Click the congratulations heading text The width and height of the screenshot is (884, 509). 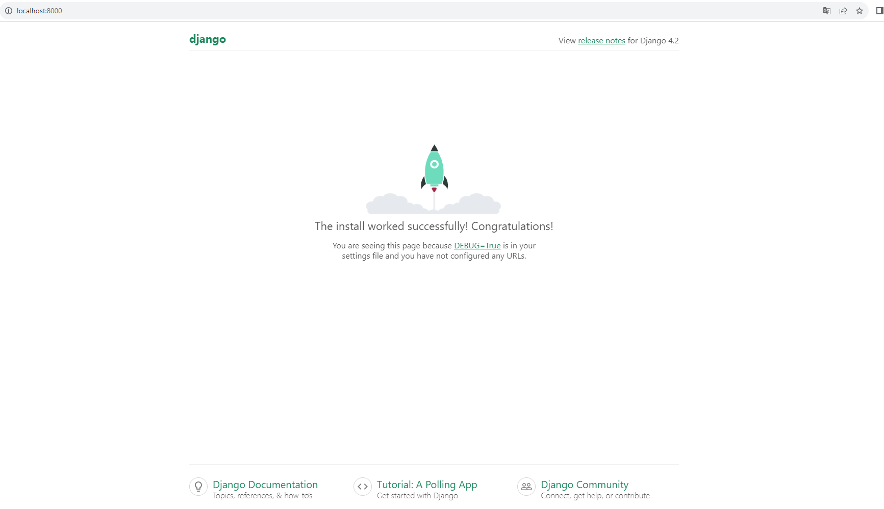coord(434,226)
